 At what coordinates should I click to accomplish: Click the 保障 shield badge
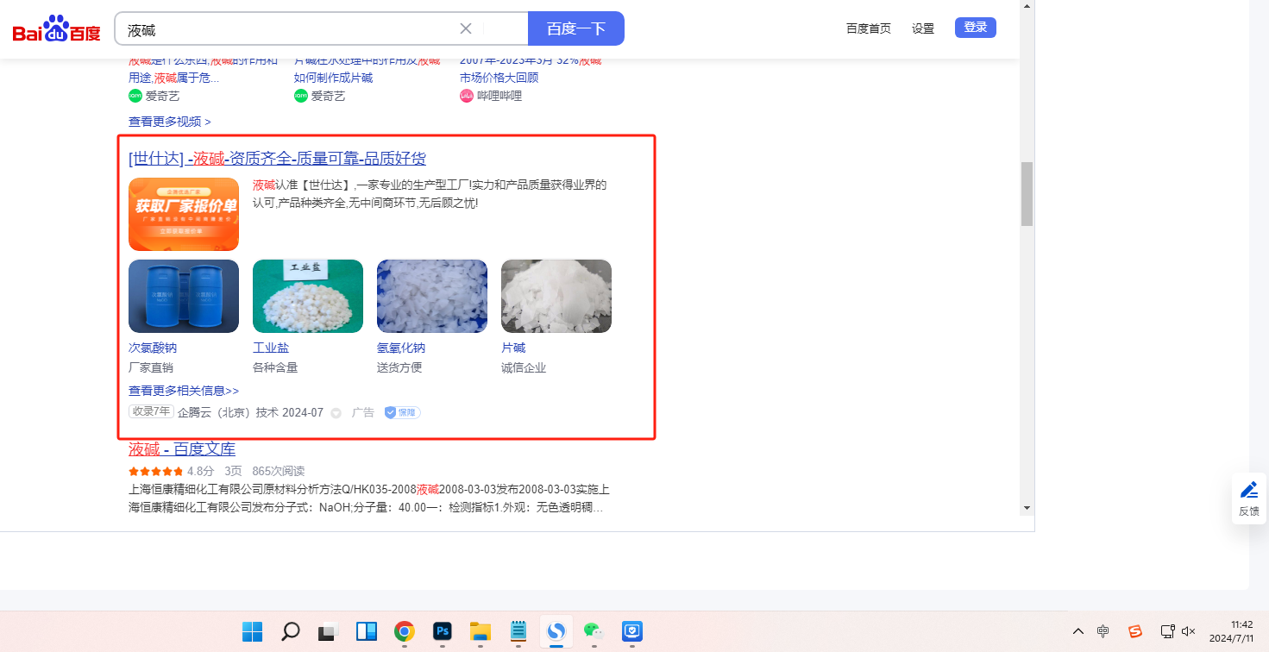(x=403, y=412)
